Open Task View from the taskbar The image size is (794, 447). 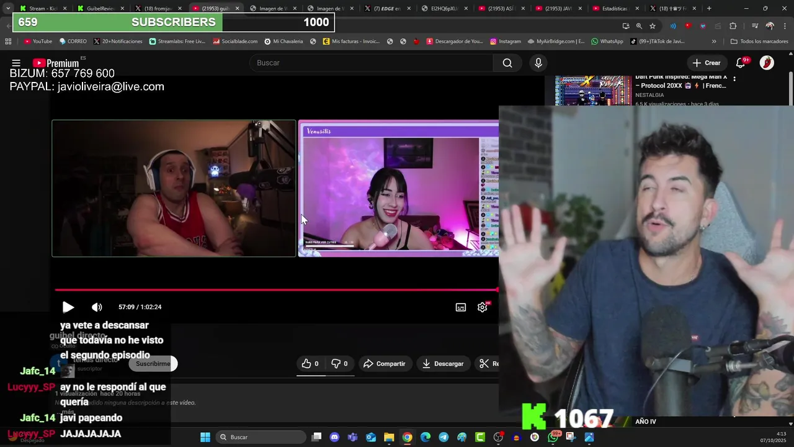[316, 437]
